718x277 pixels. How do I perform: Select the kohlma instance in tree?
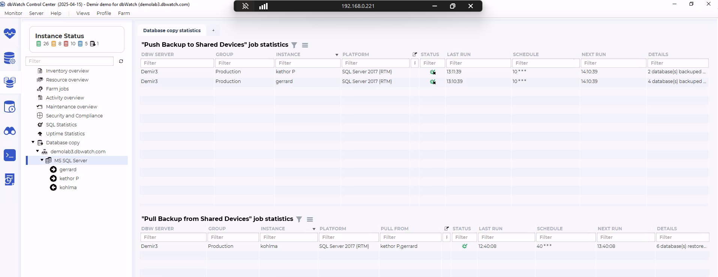point(68,188)
